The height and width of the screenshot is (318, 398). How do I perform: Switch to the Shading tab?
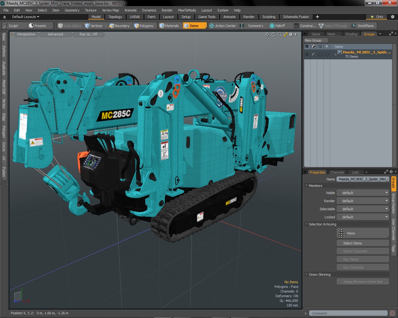(351, 34)
